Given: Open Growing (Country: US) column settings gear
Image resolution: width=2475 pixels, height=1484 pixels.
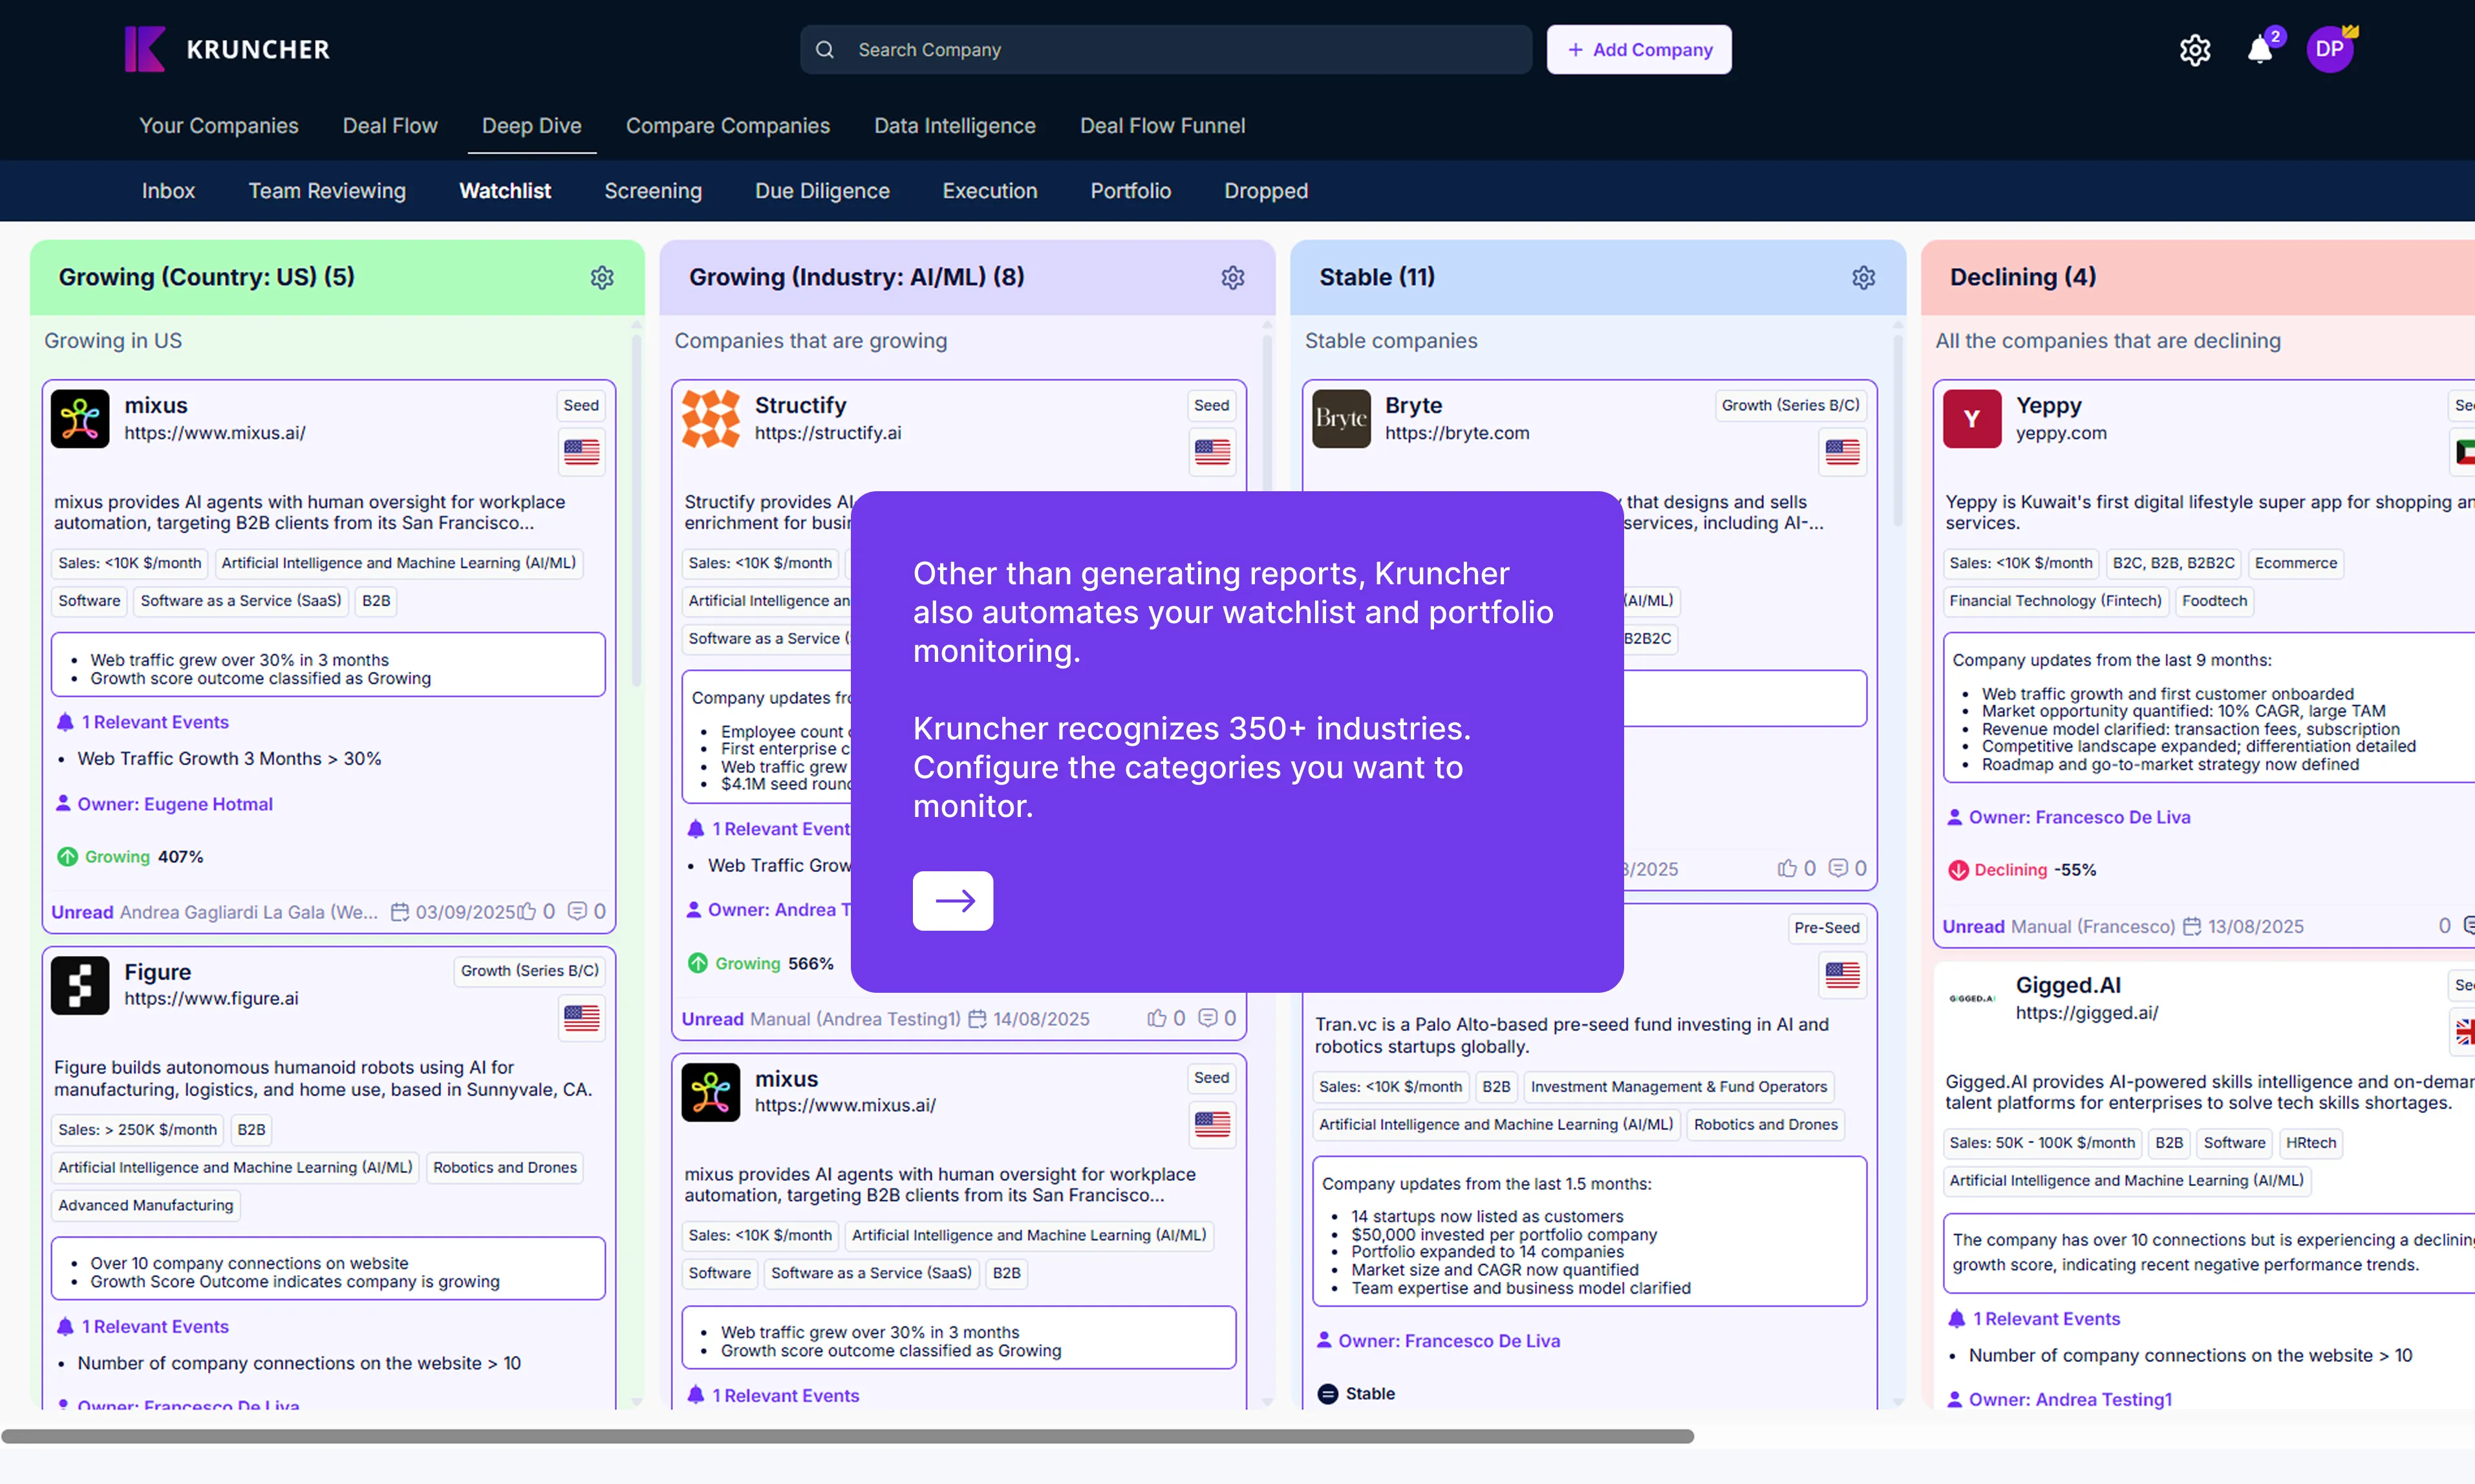Looking at the screenshot, I should pos(602,277).
